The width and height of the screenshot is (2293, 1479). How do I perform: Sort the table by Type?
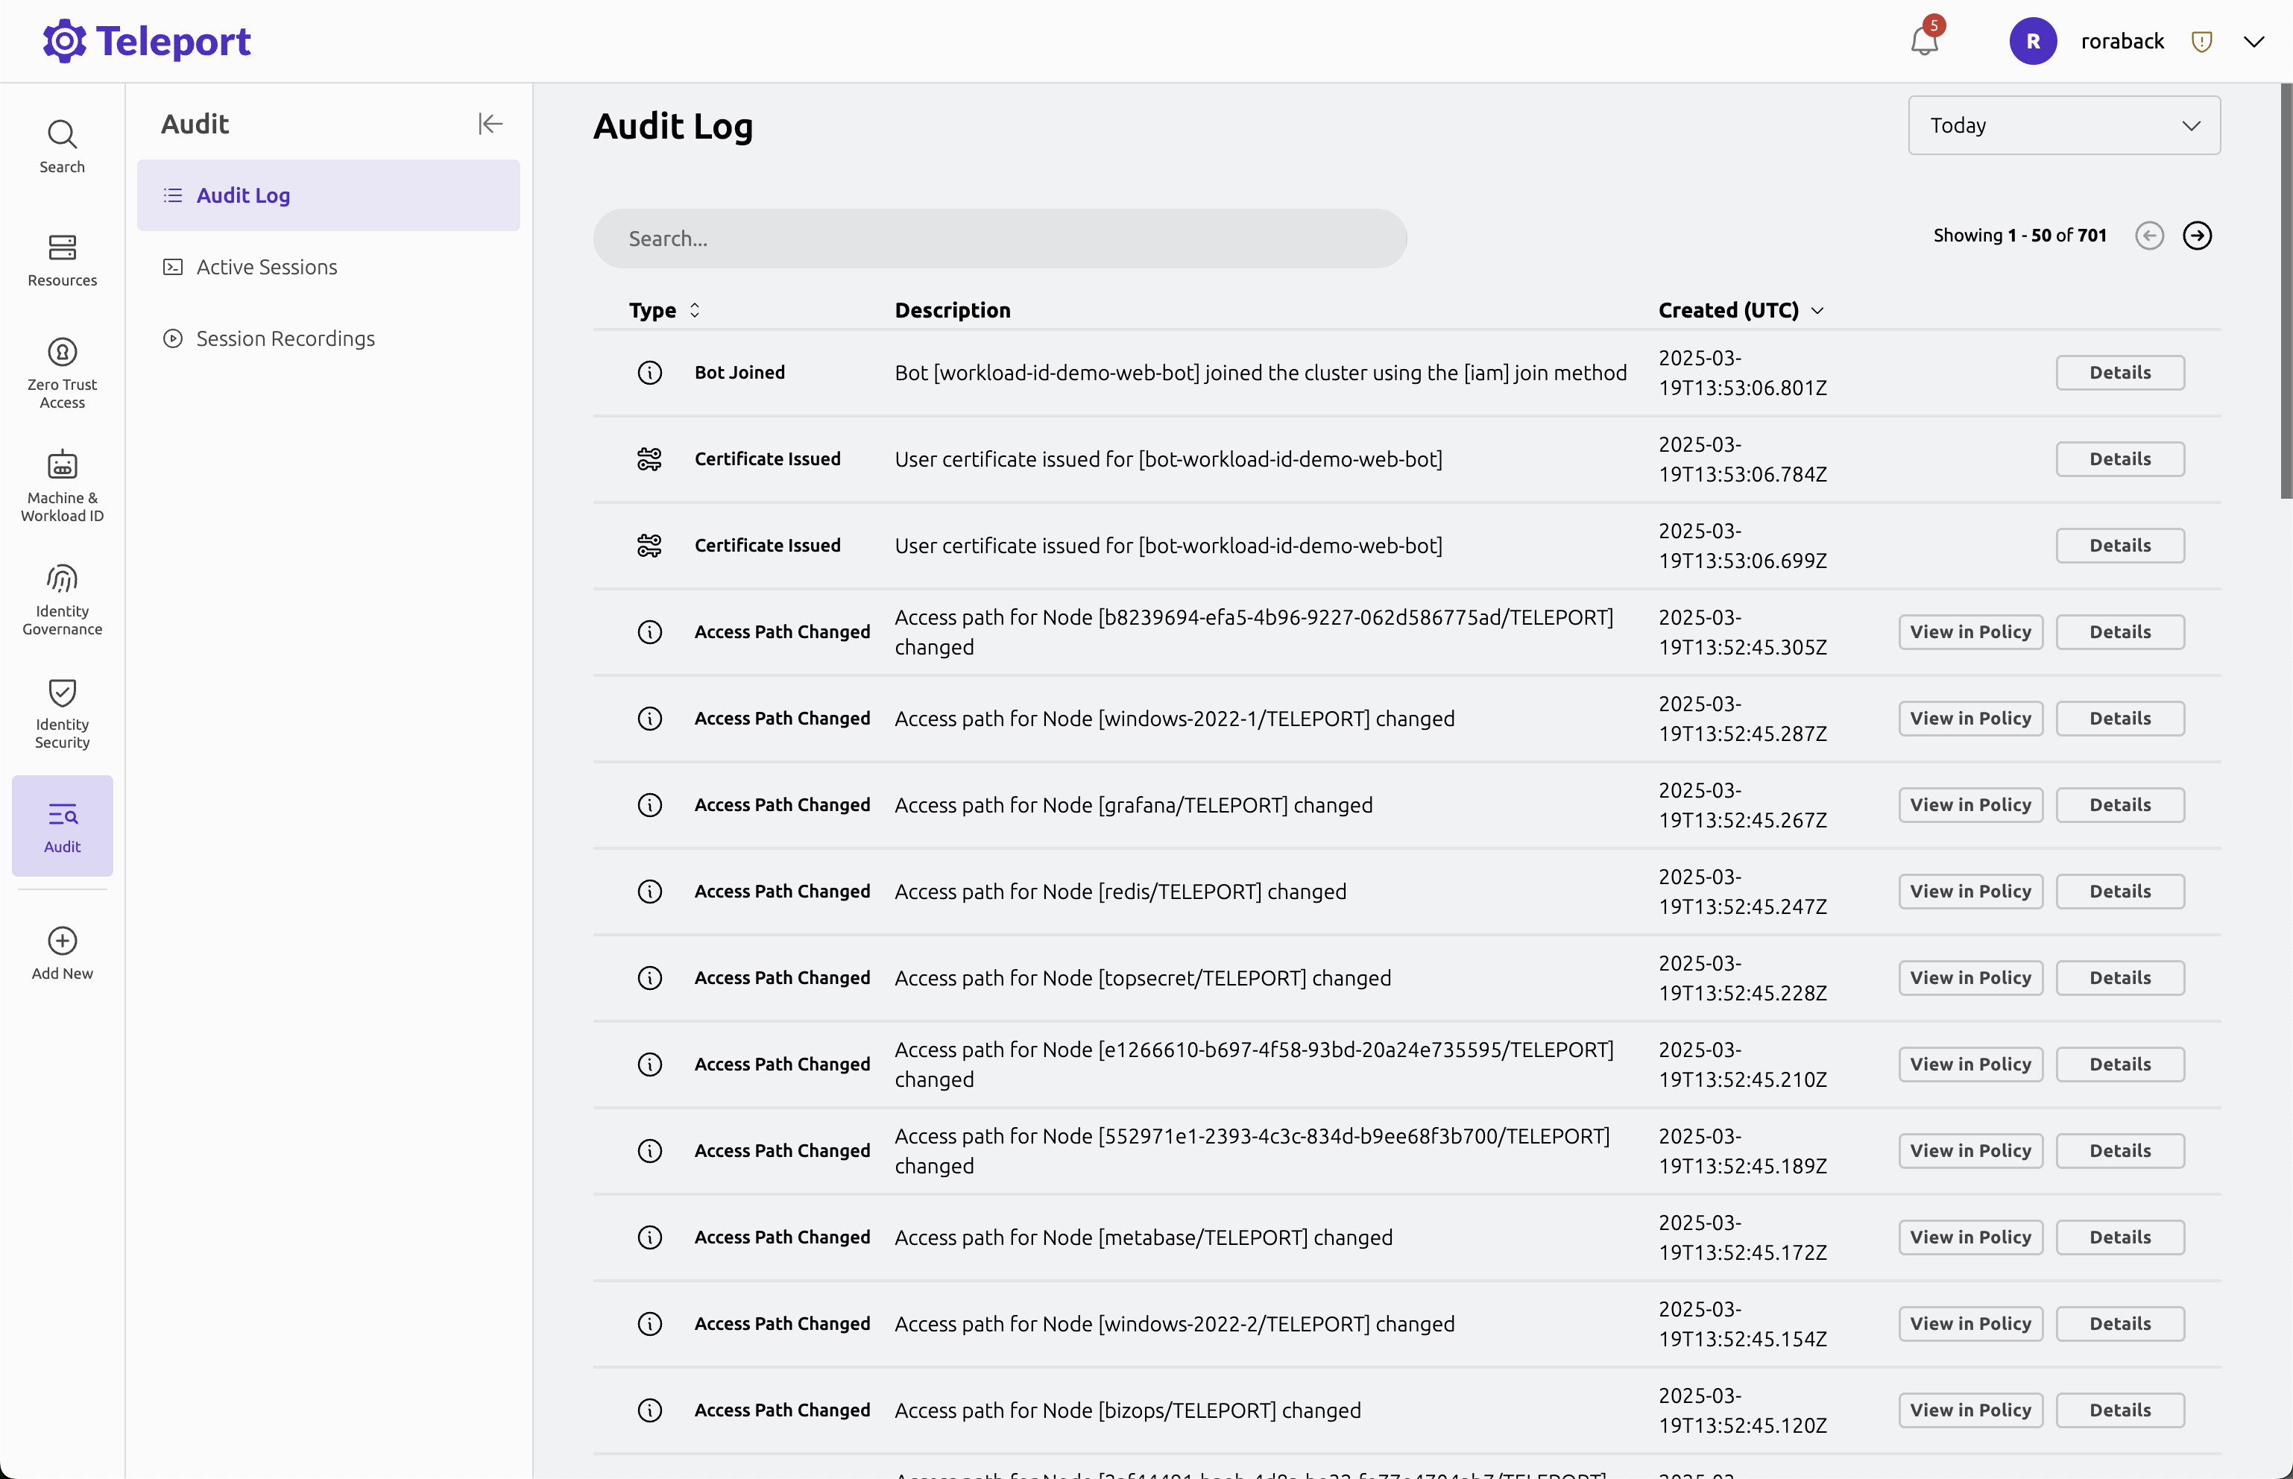664,310
